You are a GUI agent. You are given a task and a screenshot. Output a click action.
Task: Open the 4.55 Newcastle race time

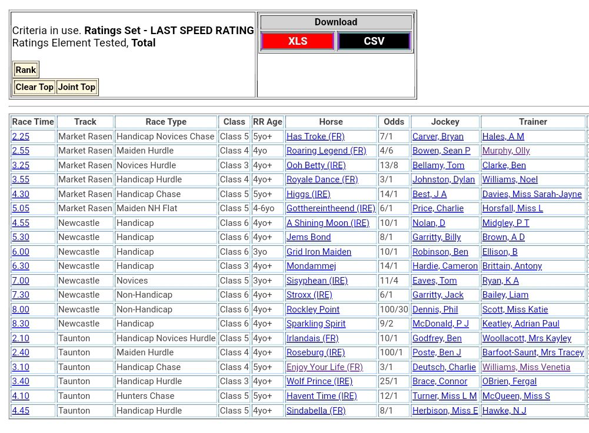(x=21, y=223)
